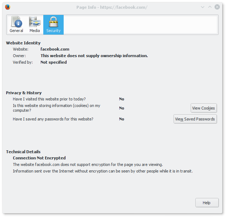Open the Media tab

[35, 25]
